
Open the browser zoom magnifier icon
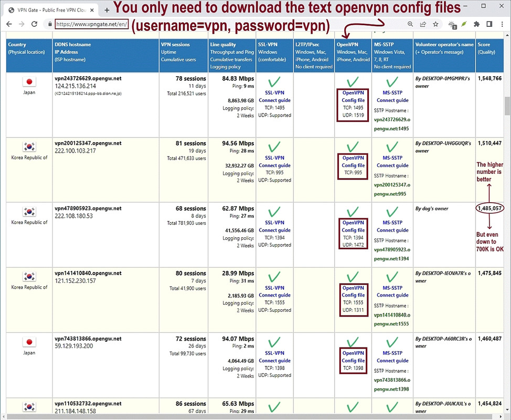click(410, 24)
